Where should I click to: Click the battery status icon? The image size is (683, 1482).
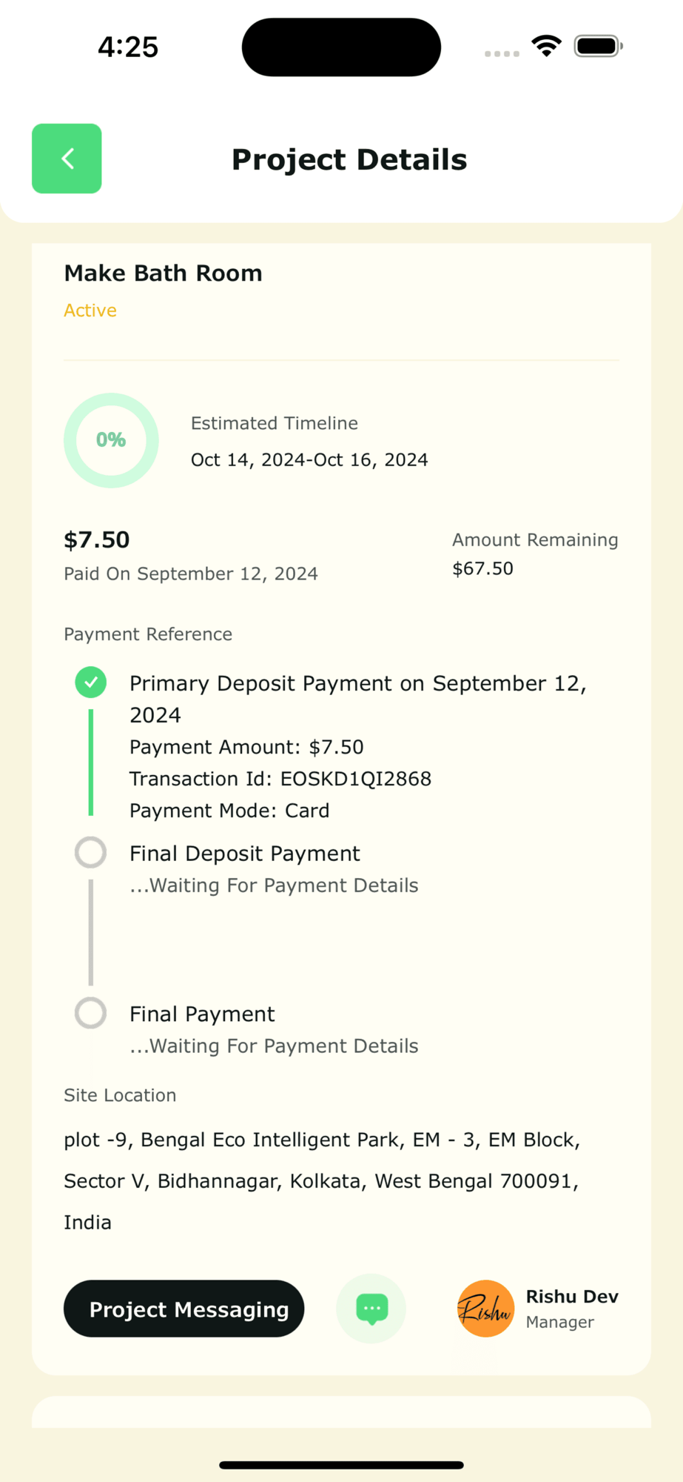(x=598, y=46)
